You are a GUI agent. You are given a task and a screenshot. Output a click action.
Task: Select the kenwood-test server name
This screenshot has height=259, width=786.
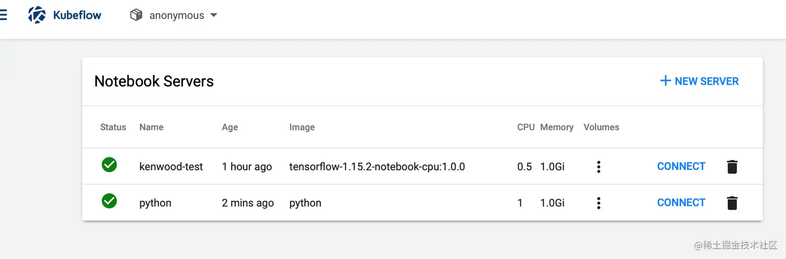tap(171, 167)
